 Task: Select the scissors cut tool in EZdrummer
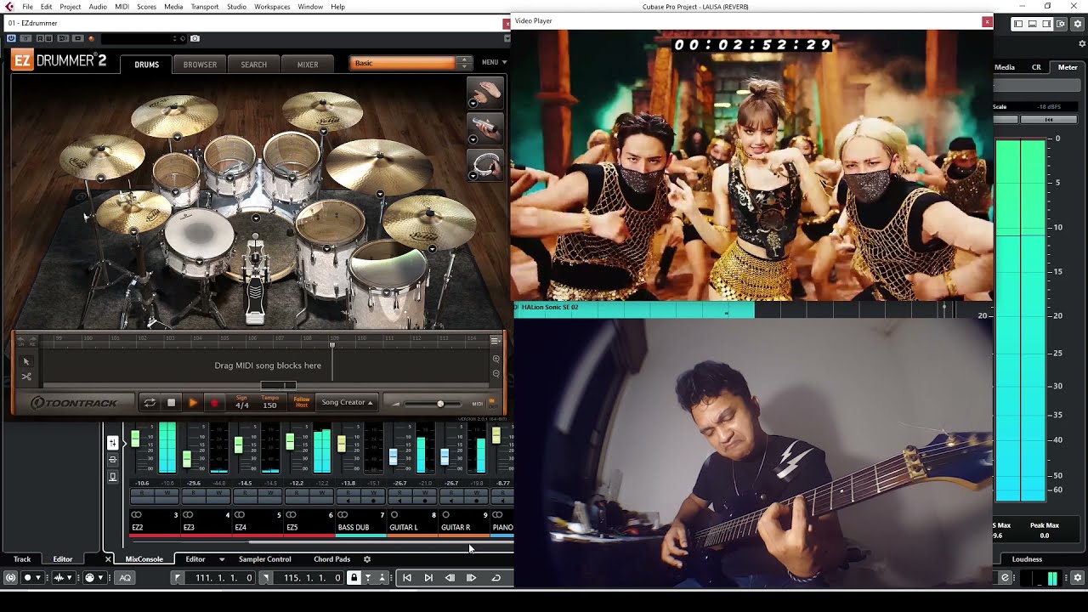click(26, 377)
